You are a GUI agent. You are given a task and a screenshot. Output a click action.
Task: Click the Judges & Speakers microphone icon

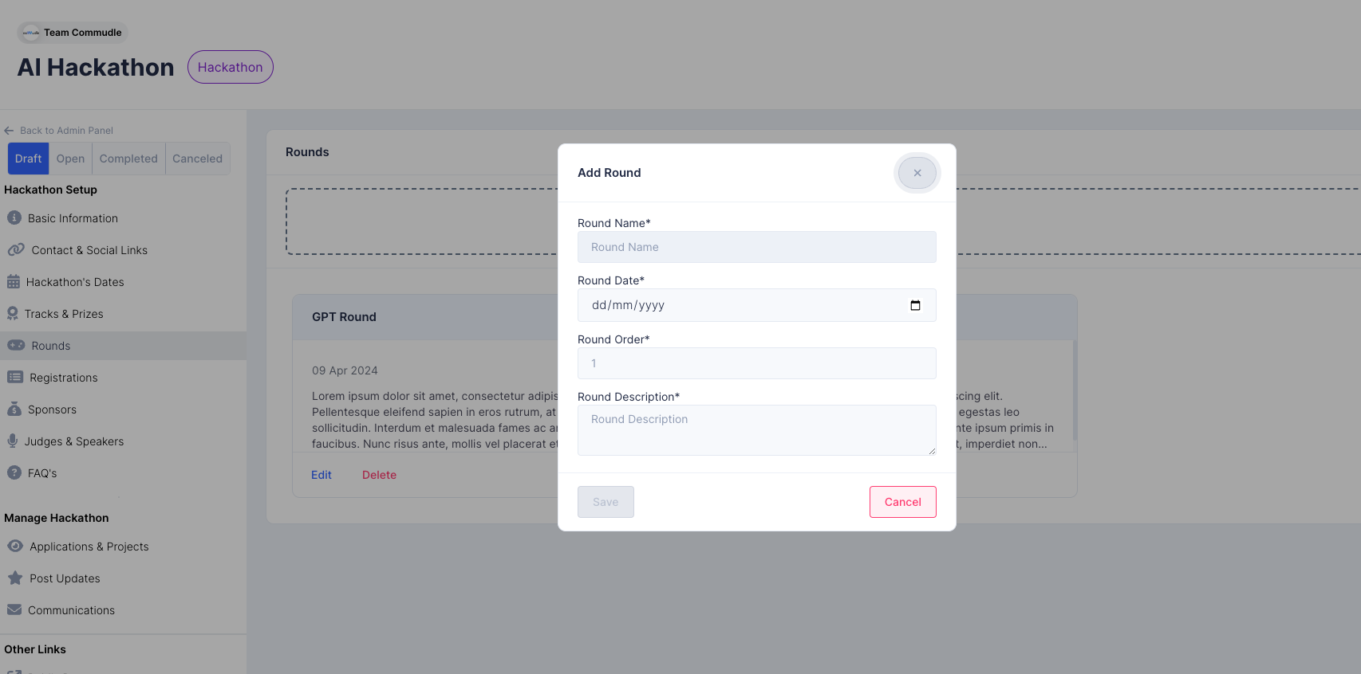click(x=13, y=441)
